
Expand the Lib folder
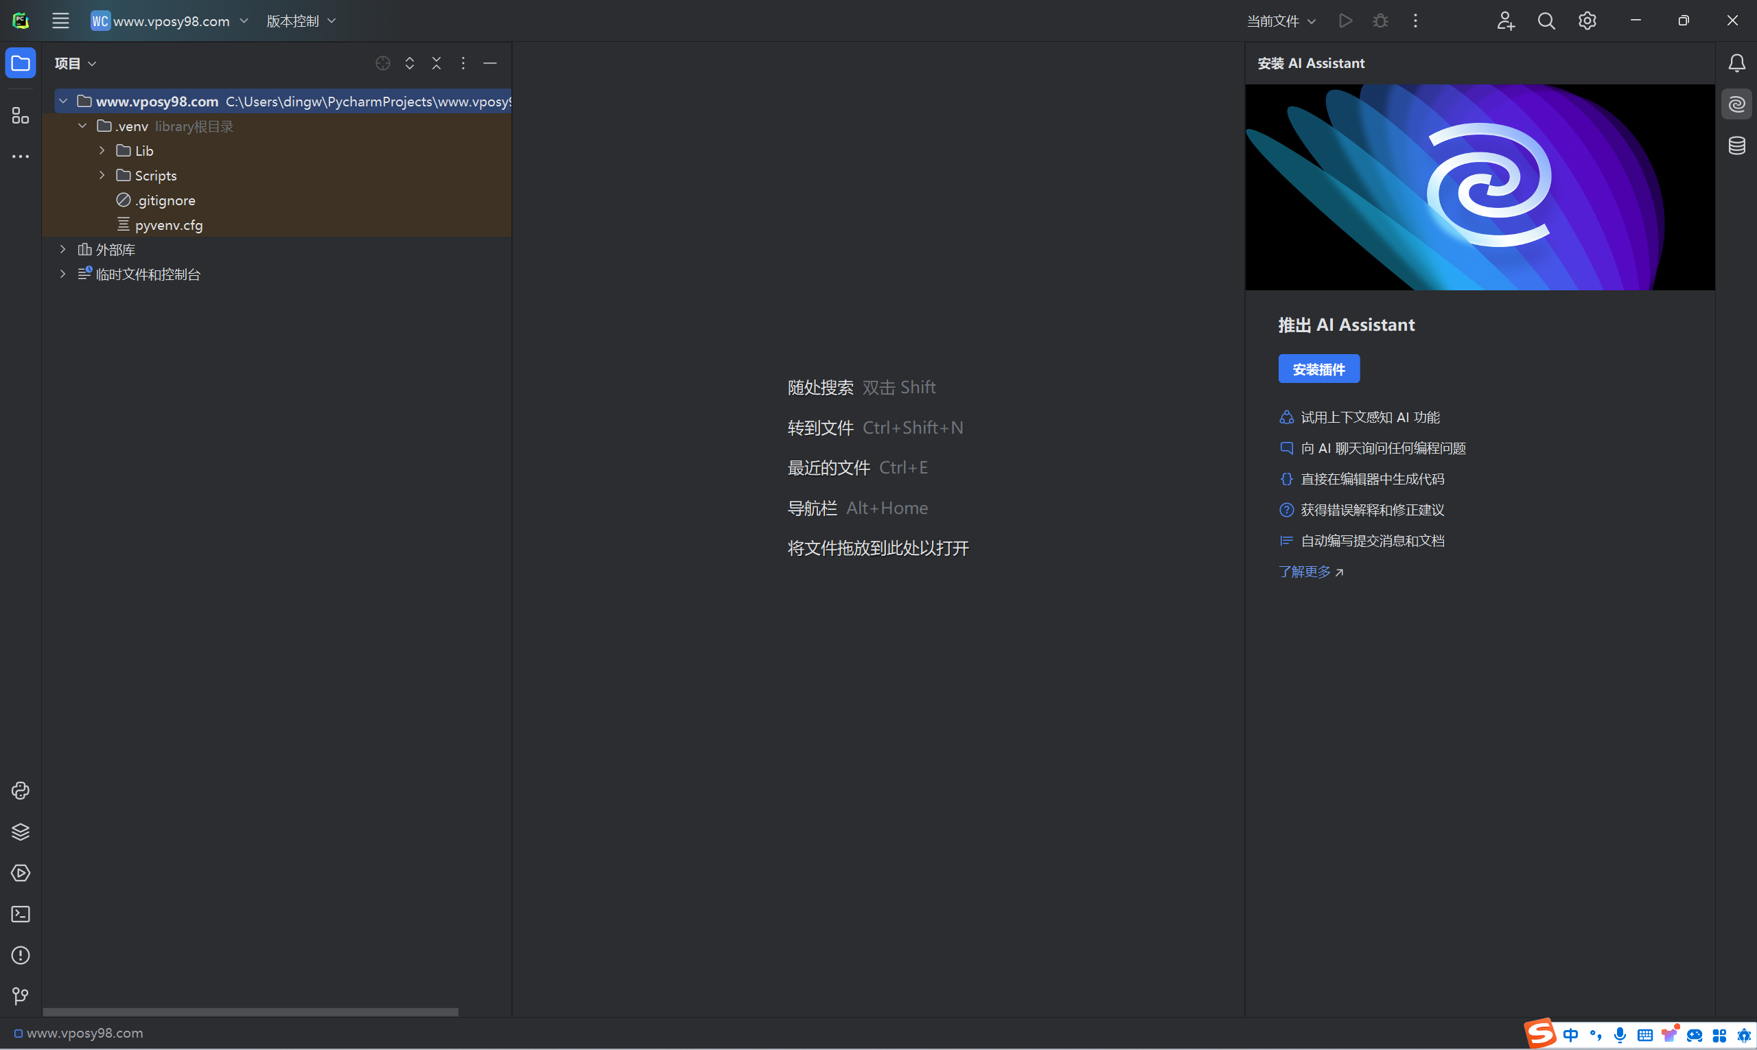(102, 151)
